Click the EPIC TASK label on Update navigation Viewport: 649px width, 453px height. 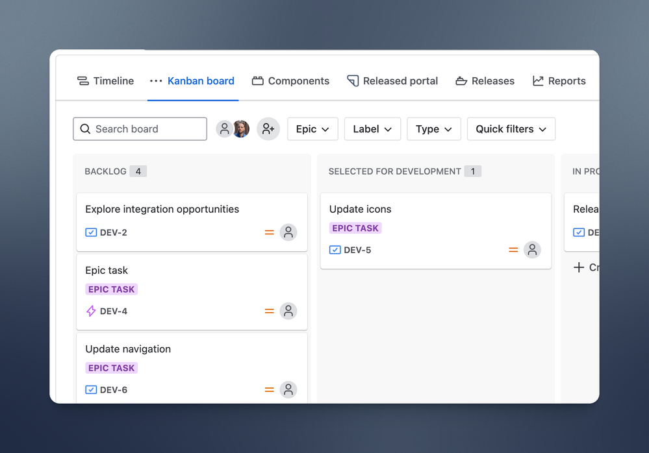point(111,368)
